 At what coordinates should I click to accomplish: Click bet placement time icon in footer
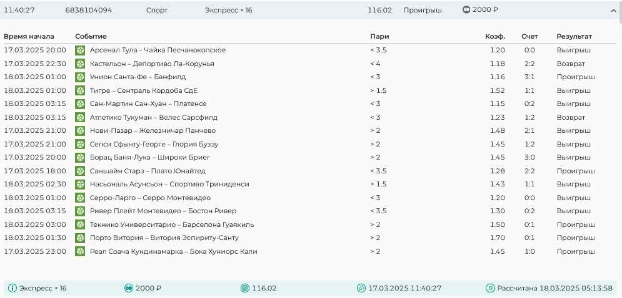361,288
